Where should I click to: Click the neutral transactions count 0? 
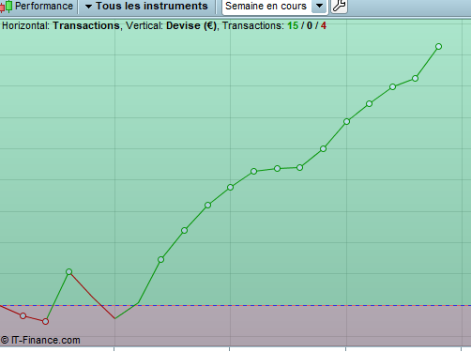click(x=310, y=25)
